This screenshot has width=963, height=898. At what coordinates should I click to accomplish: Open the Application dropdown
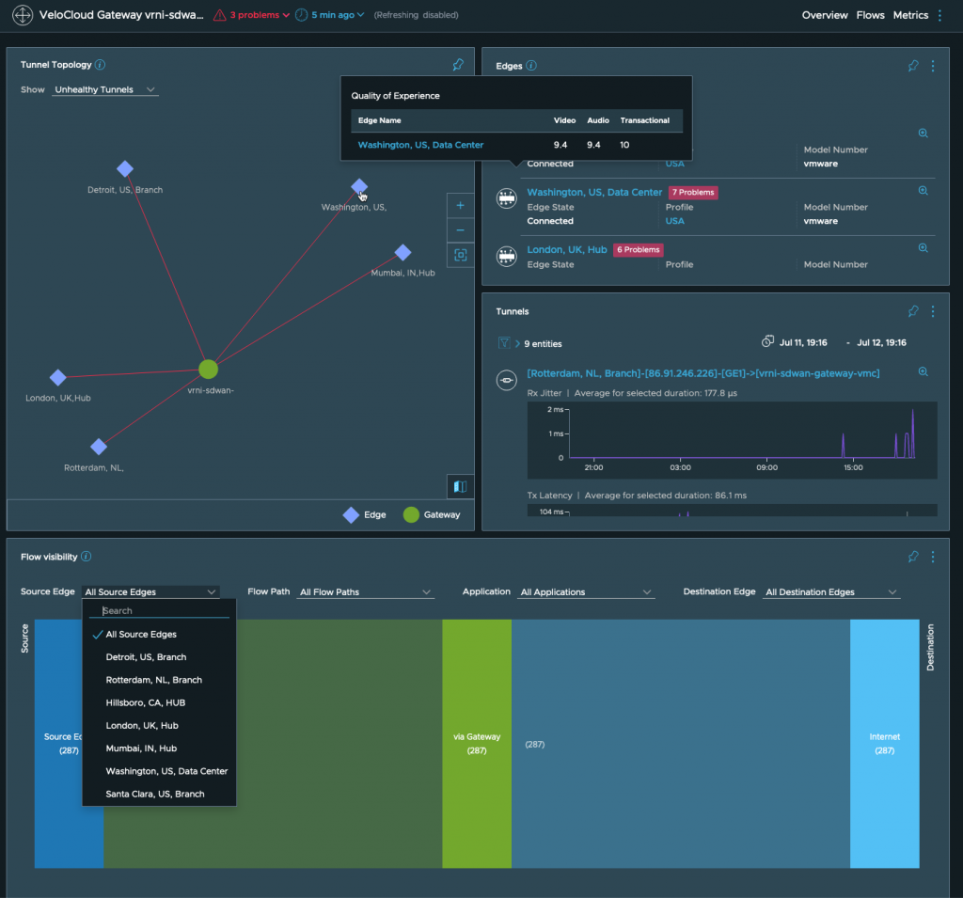[586, 592]
